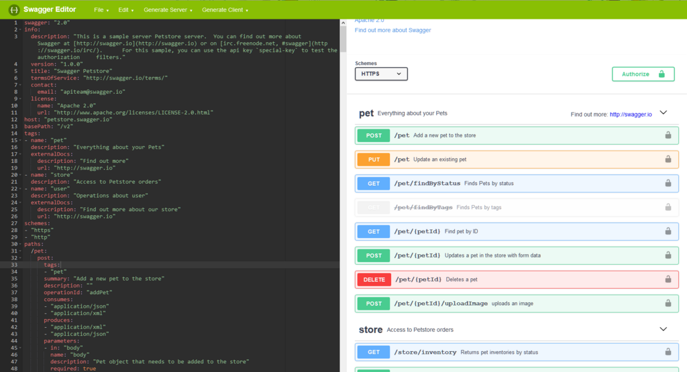The width and height of the screenshot is (687, 372).
Task: Click the Authorize button
Action: (x=643, y=74)
